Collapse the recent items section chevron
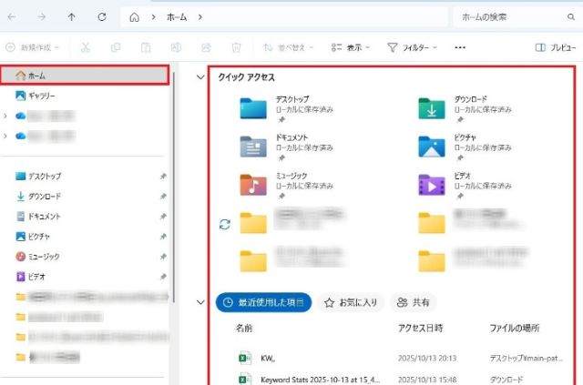Screen dimensions: 583x385 [201, 302]
